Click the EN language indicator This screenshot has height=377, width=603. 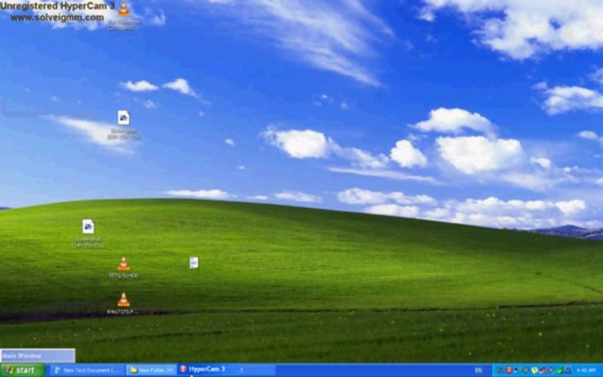tap(478, 371)
